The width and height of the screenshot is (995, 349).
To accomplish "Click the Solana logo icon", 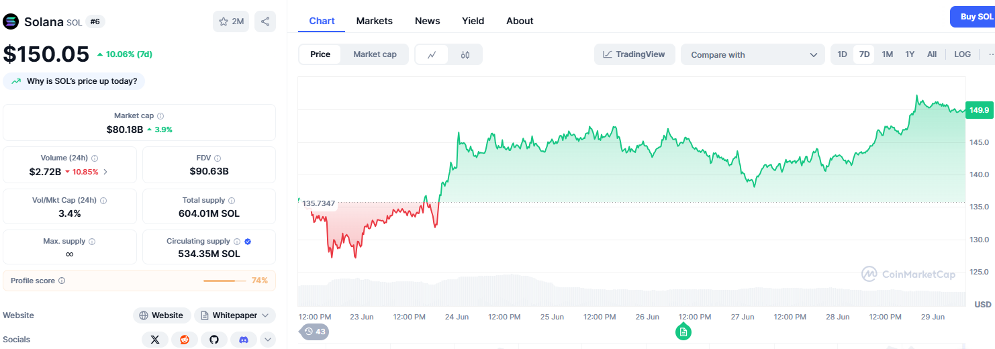I will point(11,21).
